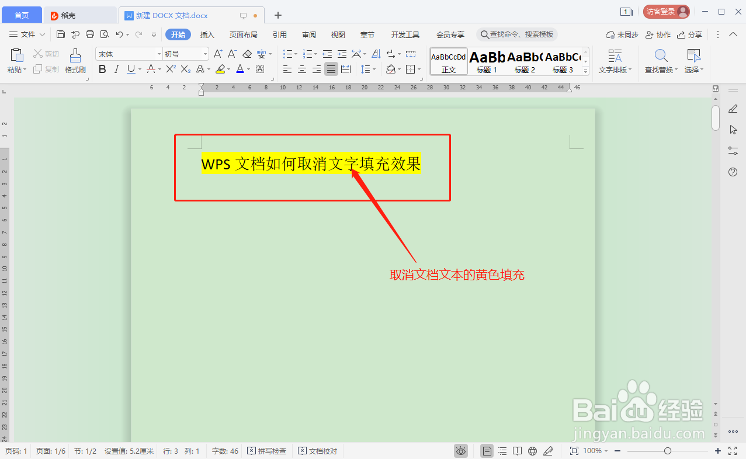Click the Sort A-Z icon
Viewport: 746px width, 459px height.
[376, 54]
